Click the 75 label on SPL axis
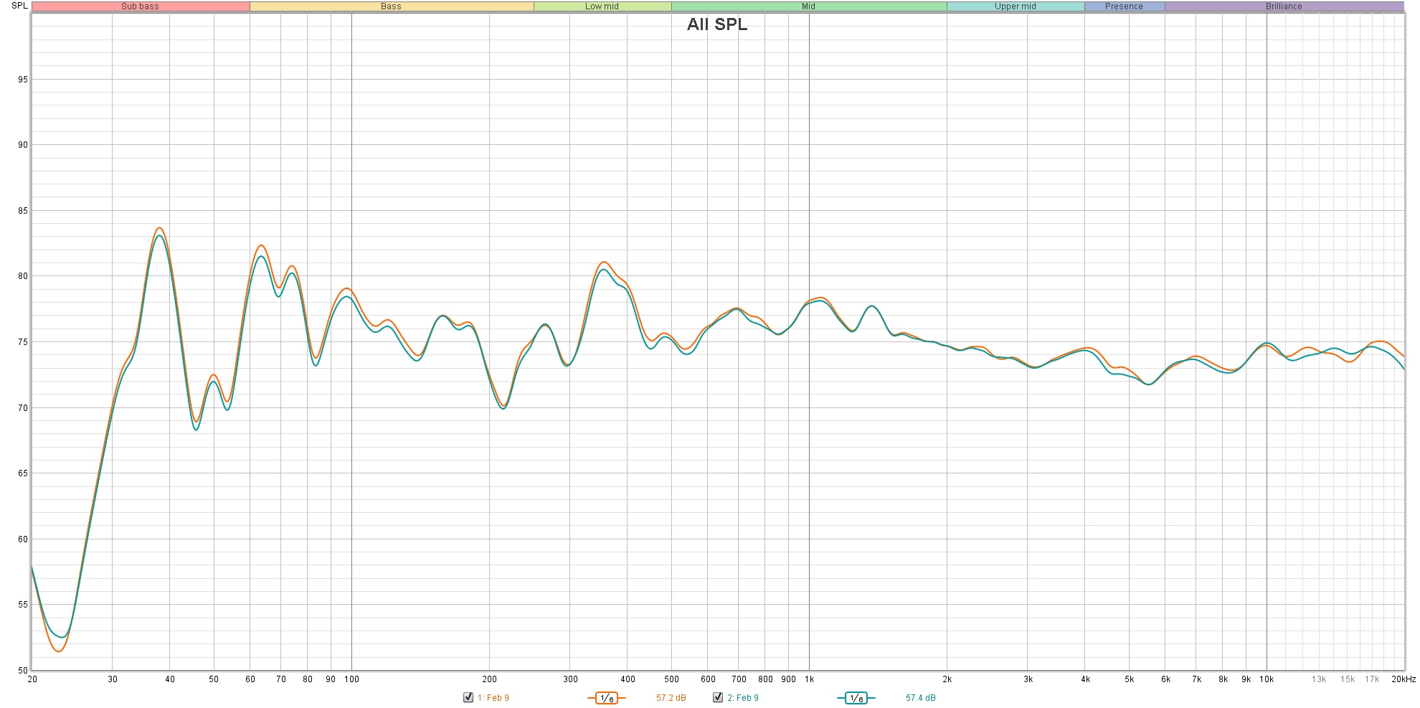The height and width of the screenshot is (708, 1420). 23,342
